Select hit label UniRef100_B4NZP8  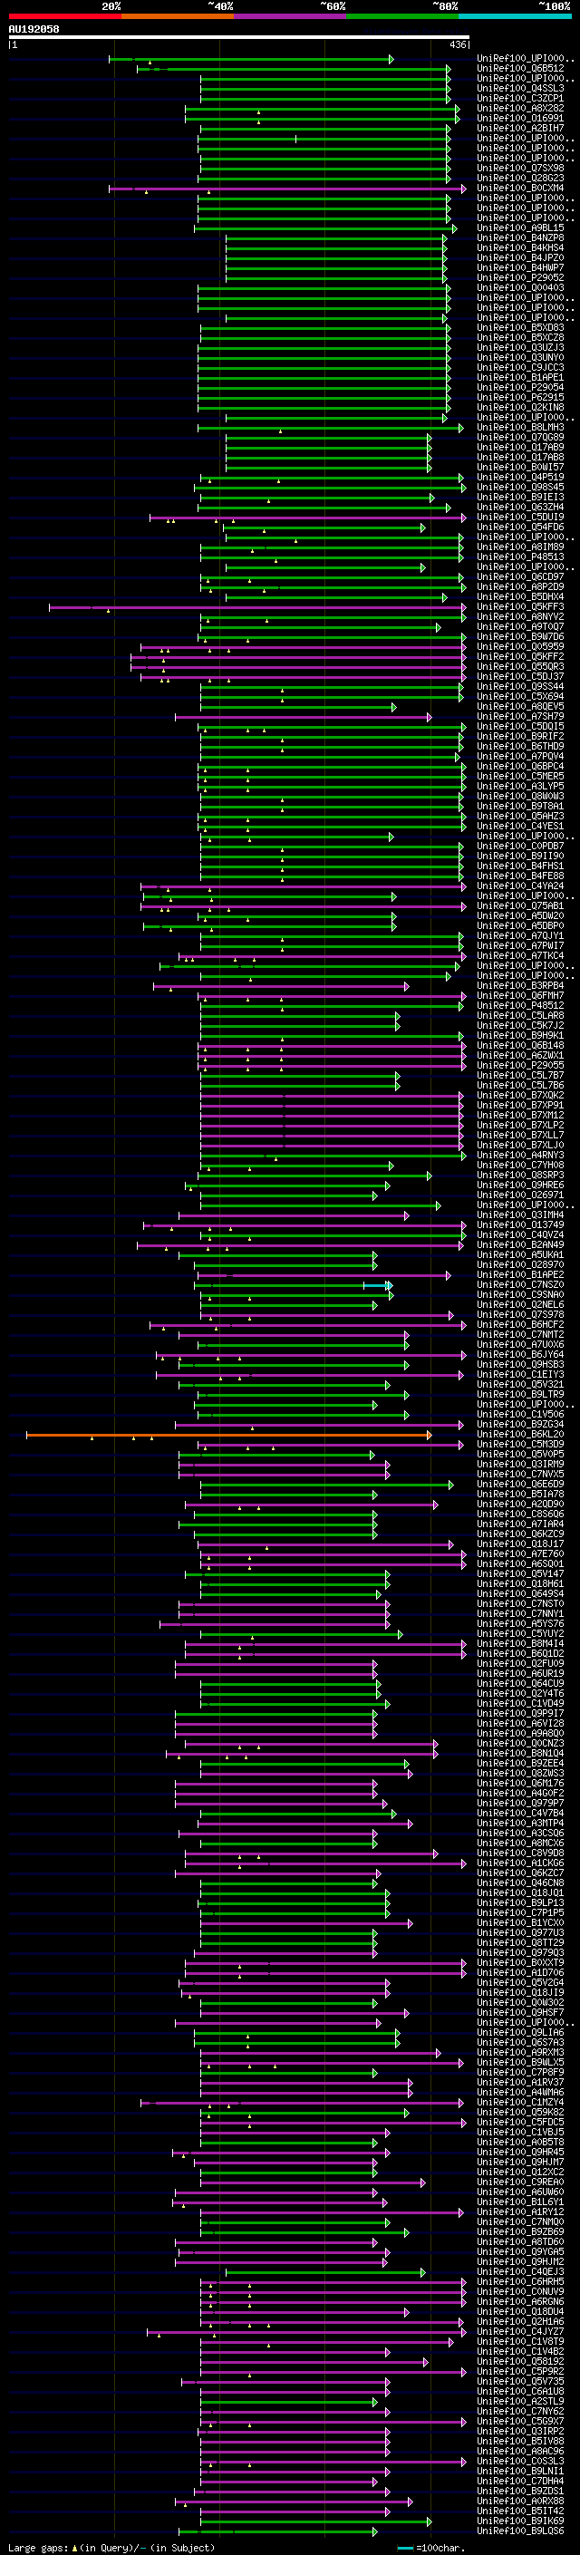520,238
